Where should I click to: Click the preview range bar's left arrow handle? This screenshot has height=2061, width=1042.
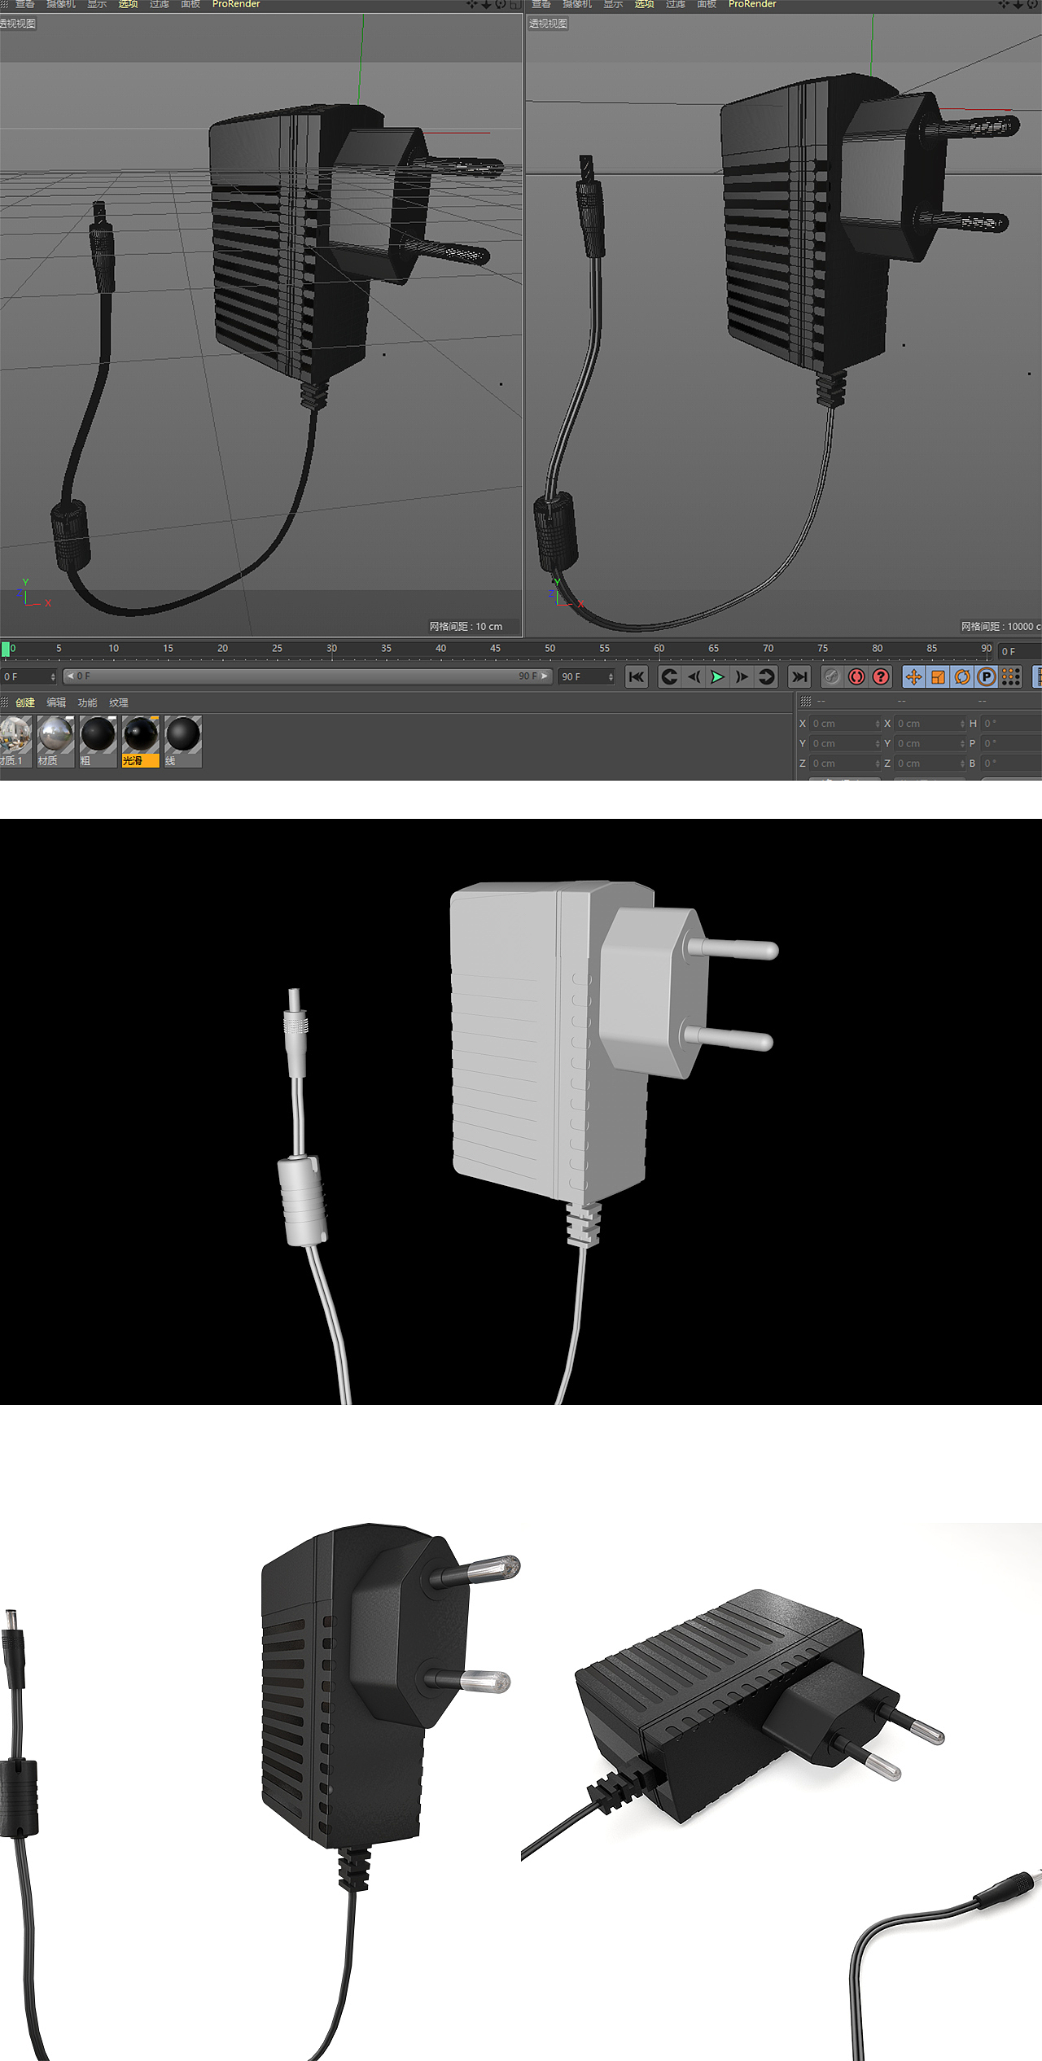(70, 676)
